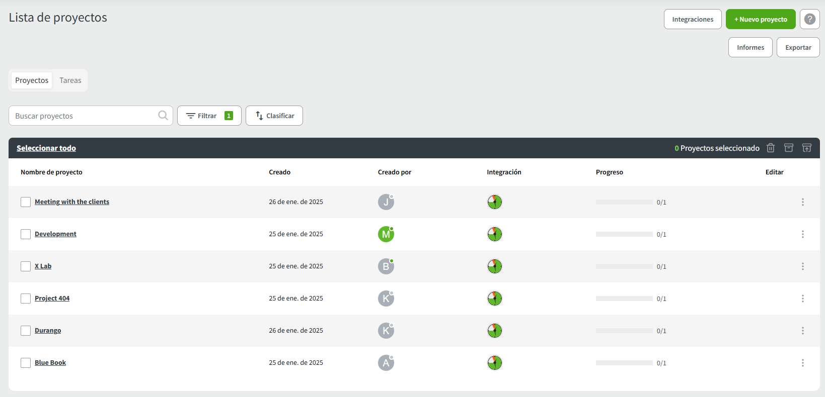Check the Meeting with the clients checkbox
825x397 pixels.
point(26,202)
